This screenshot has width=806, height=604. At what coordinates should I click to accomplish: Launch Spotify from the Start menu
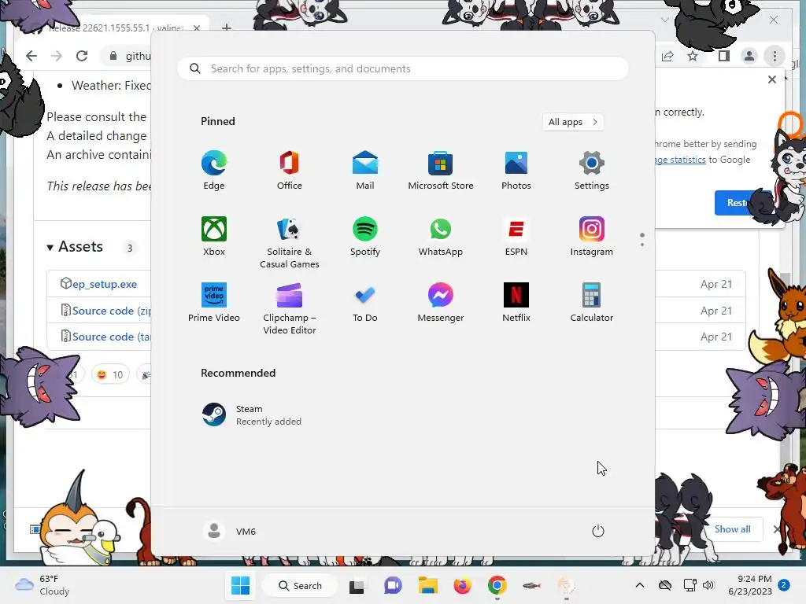point(365,236)
